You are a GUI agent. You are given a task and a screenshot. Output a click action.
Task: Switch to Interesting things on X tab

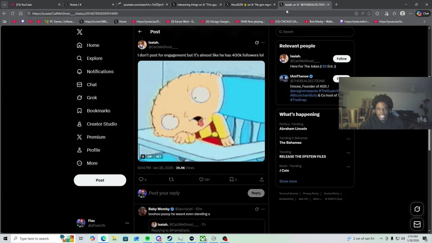point(197,5)
